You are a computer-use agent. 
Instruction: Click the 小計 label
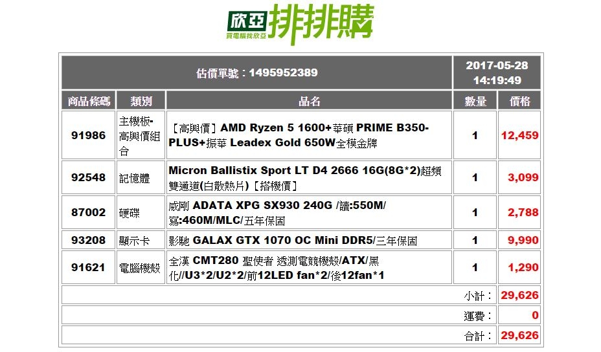click(x=478, y=296)
